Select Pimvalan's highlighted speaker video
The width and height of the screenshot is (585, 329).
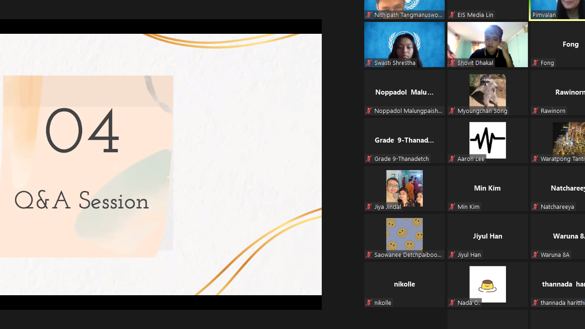(x=558, y=10)
